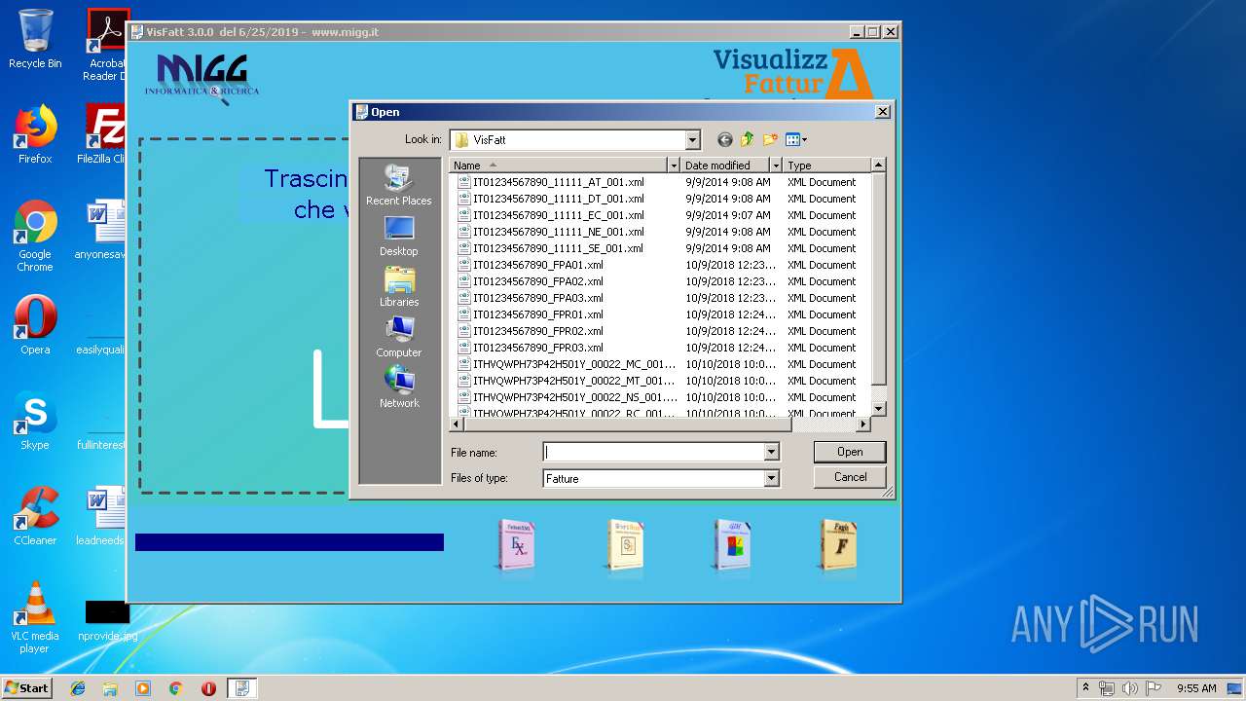Open the volume control in system tray
The height and width of the screenshot is (701, 1246).
click(1129, 688)
